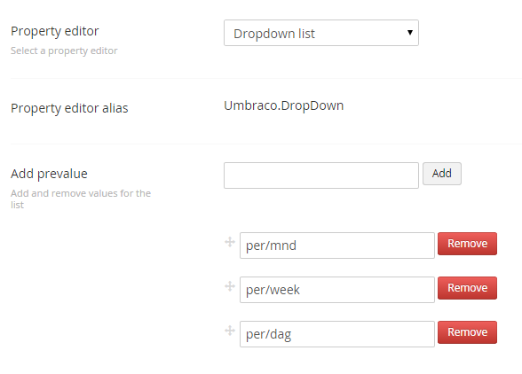Click the reorder handle beside per/dag

click(230, 331)
